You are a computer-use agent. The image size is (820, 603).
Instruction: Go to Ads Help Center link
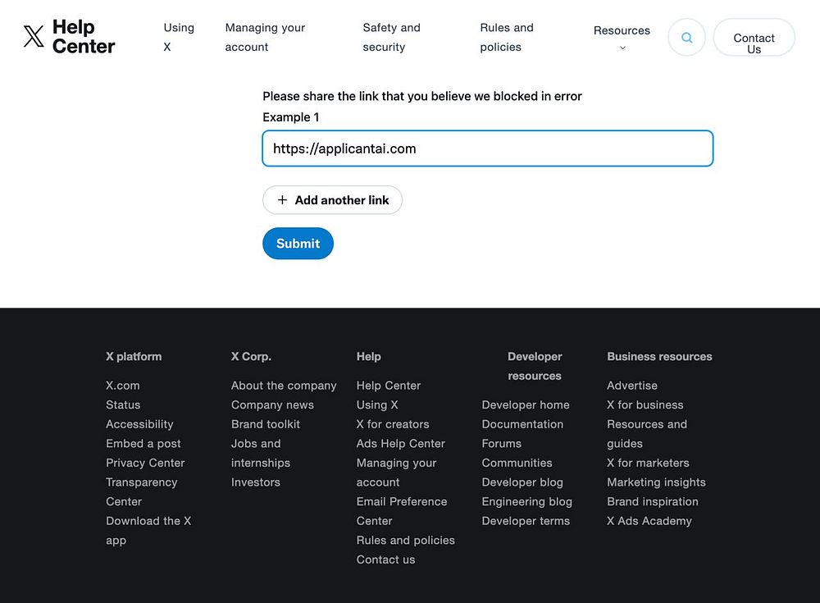(x=400, y=444)
